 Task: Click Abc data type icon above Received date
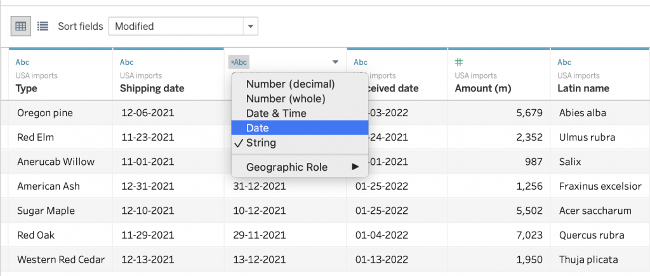point(361,62)
